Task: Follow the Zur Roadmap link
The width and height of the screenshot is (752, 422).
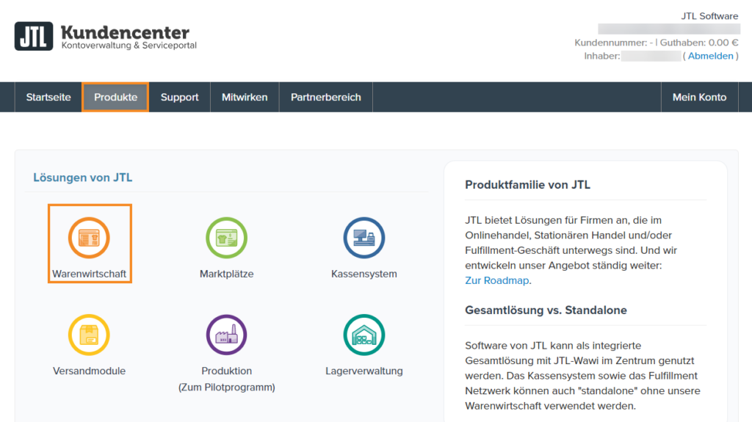Action: coord(497,280)
